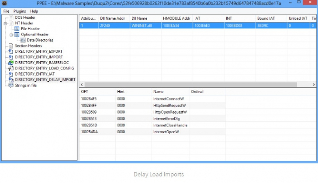Image resolution: width=318 pixels, height=183 pixels.
Task: Click the DIRECTORY_ENTRY_LOAD_CONFIG icon
Action: coord(11,69)
